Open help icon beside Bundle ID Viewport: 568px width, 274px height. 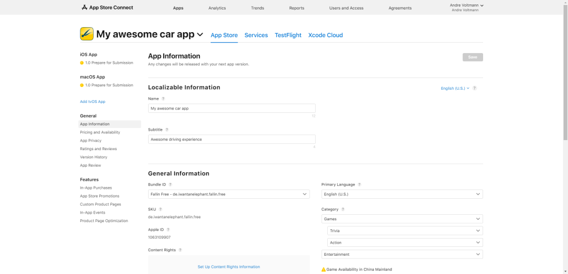170,185
